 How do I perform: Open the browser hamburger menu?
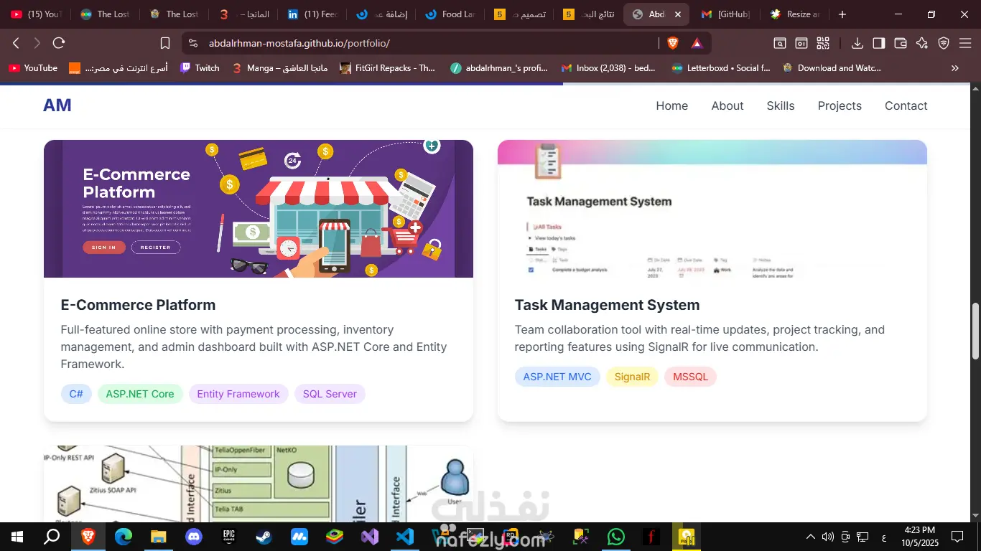coord(965,43)
